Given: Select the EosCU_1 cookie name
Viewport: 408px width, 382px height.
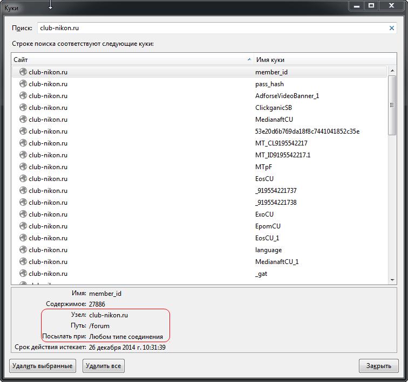Looking at the screenshot, I should 267,238.
